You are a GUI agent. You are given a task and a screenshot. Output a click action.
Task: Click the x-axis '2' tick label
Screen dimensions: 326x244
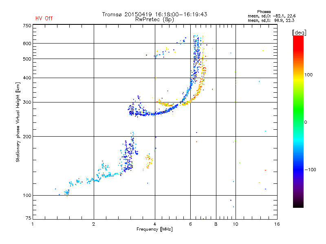point(94,224)
